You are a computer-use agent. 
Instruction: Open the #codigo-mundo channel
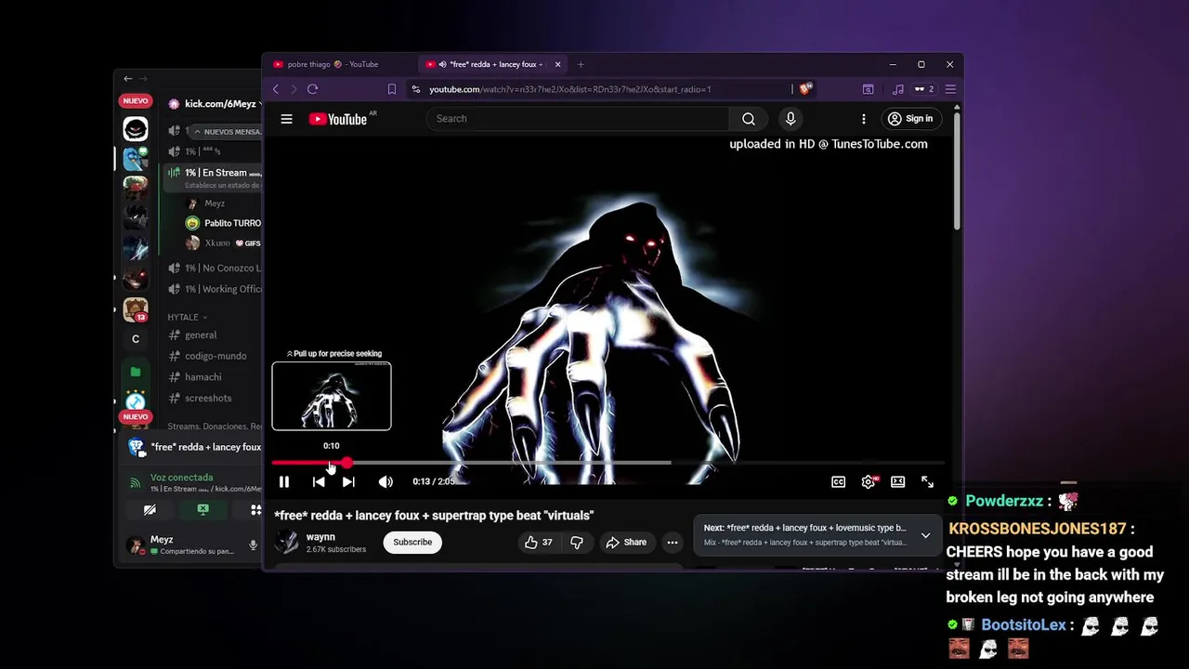coord(214,356)
